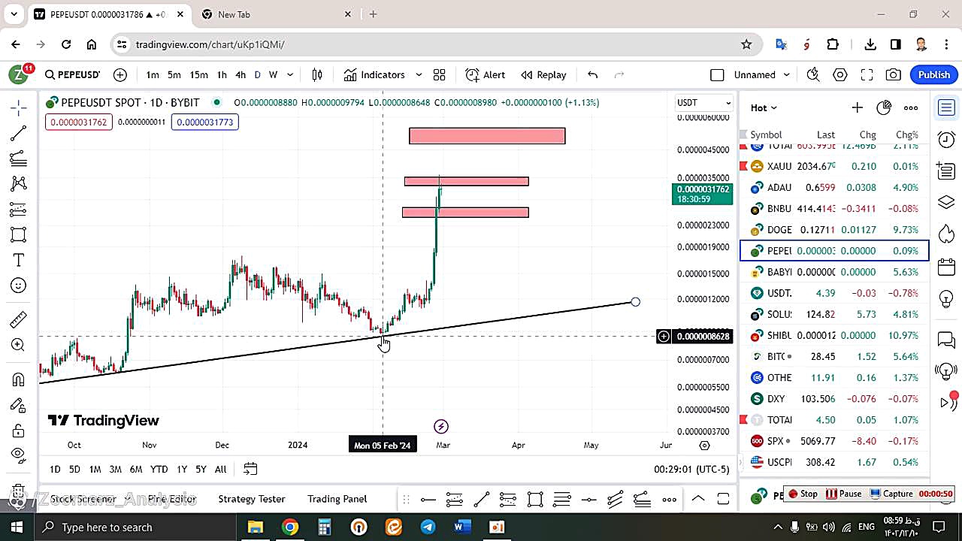Open the Alerts clock panel
The height and width of the screenshot is (541, 962).
tap(946, 139)
